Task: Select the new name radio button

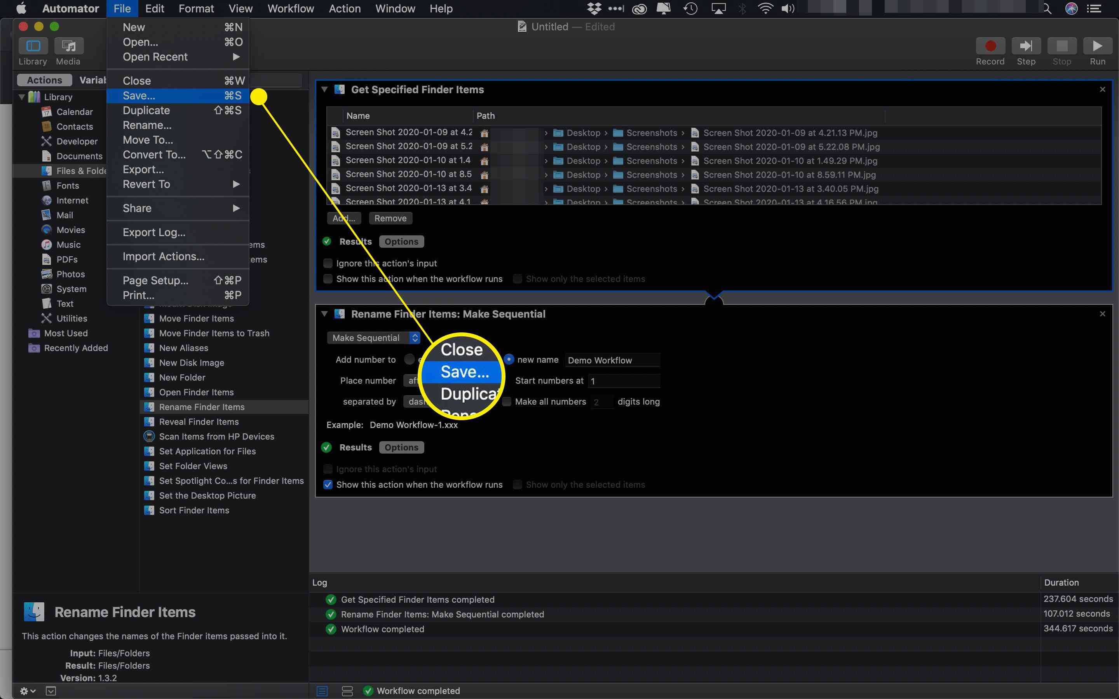Action: pyautogui.click(x=509, y=360)
